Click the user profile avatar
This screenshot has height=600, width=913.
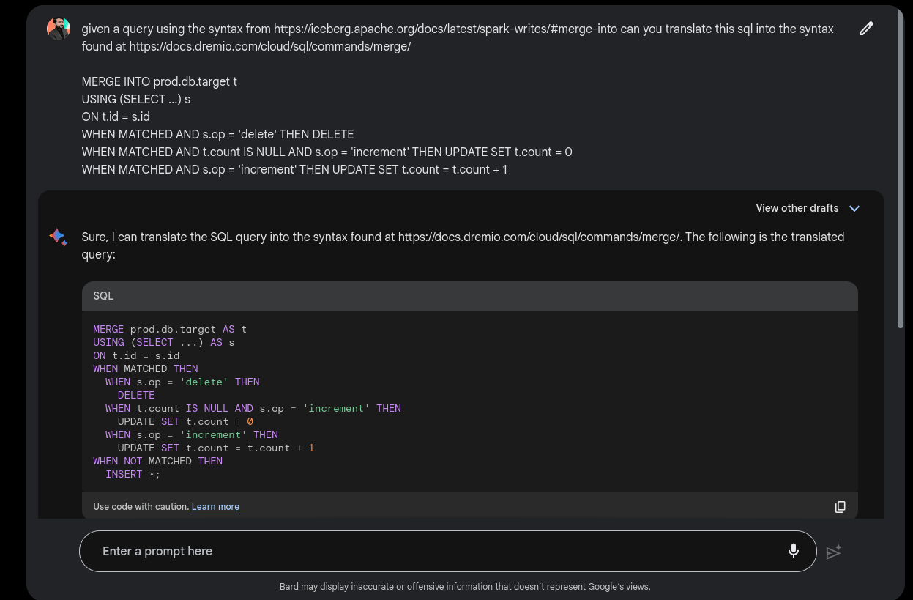tap(59, 29)
